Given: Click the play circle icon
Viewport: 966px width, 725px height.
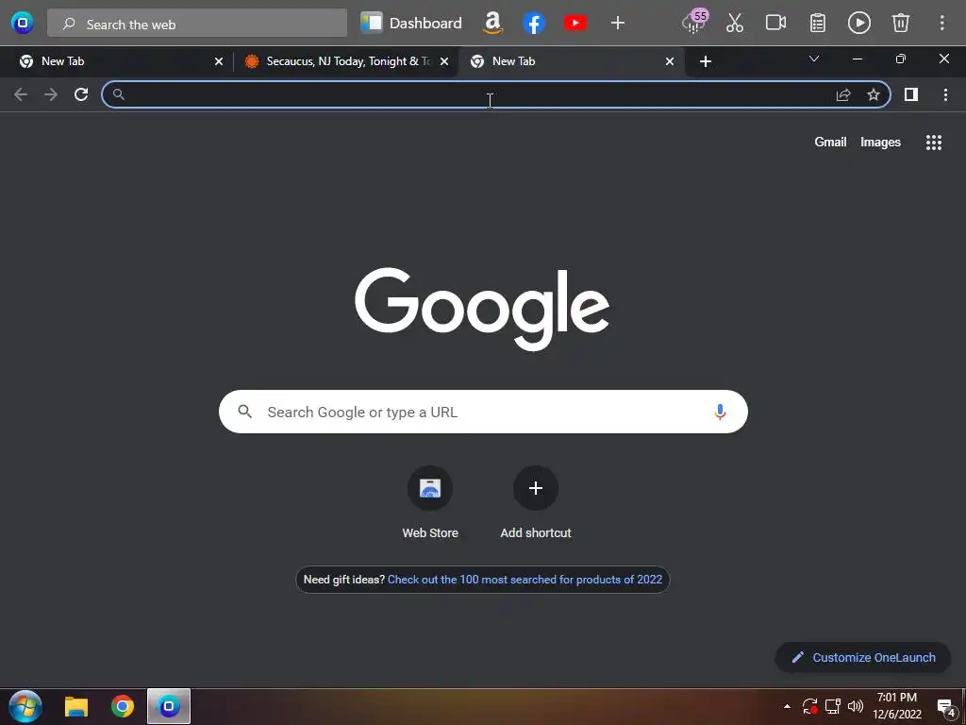Looking at the screenshot, I should pos(858,24).
